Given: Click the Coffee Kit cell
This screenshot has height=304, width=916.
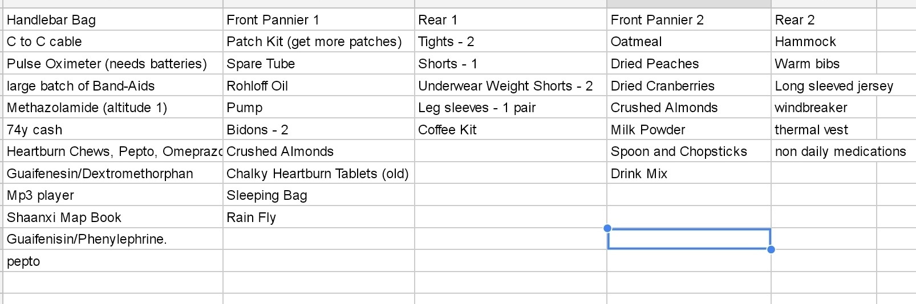Looking at the screenshot, I should [x=510, y=130].
